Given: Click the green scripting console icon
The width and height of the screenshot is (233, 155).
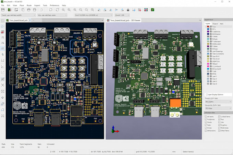Looking at the screenshot, I should point(152,10).
